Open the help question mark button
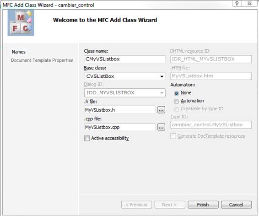The width and height of the screenshot is (259, 216). coord(237,3)
